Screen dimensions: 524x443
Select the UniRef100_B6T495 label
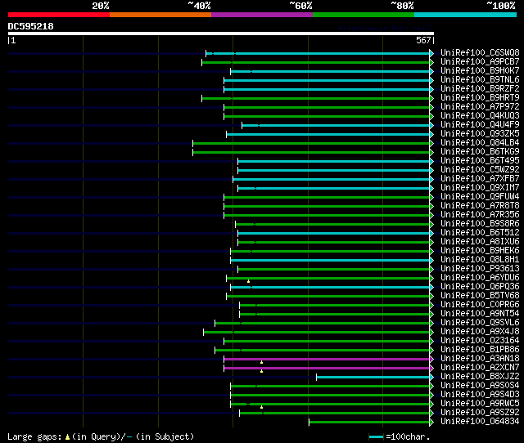480,160
